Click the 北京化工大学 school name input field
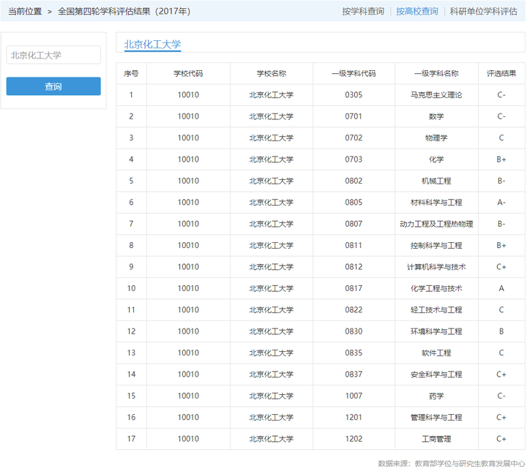 tap(53, 55)
